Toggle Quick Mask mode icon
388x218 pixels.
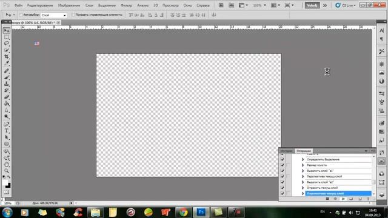(x=7, y=193)
